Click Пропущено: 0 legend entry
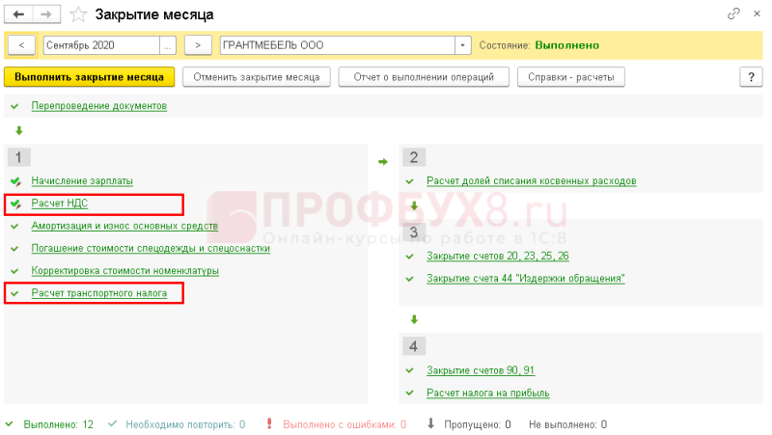Screen dimensions: 772x435 pos(478,424)
